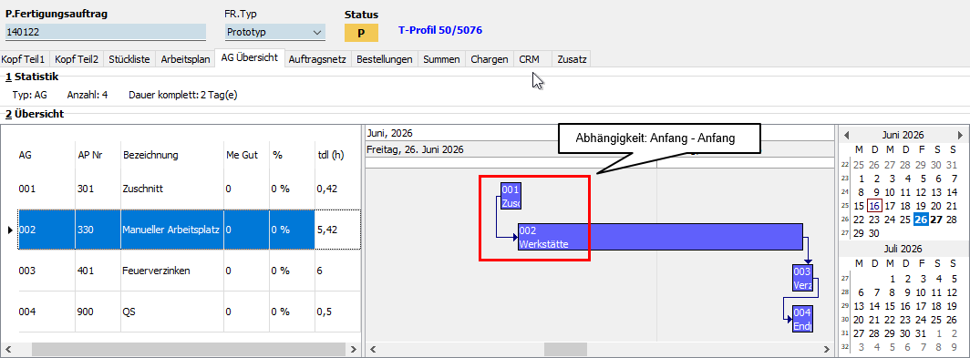The width and height of the screenshot is (970, 358).
Task: Go to next month in calendar
Action: pos(960,135)
